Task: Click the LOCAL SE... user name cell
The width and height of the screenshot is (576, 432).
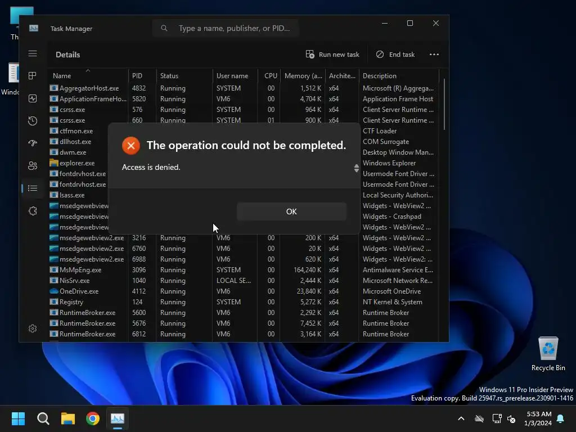Action: pos(233,280)
